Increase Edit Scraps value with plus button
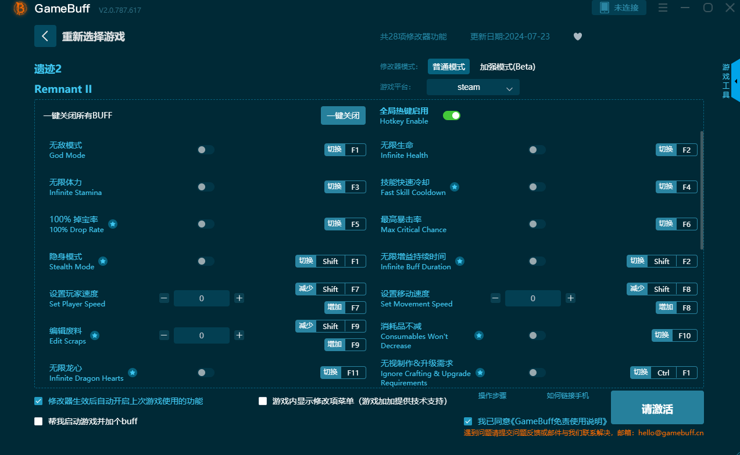 (239, 335)
